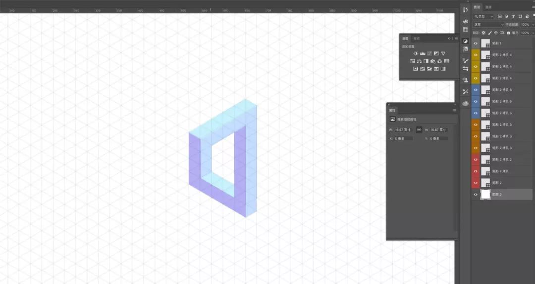Click the 图层 2 white layer thumbnail
The image size is (535, 284).
tap(485, 195)
